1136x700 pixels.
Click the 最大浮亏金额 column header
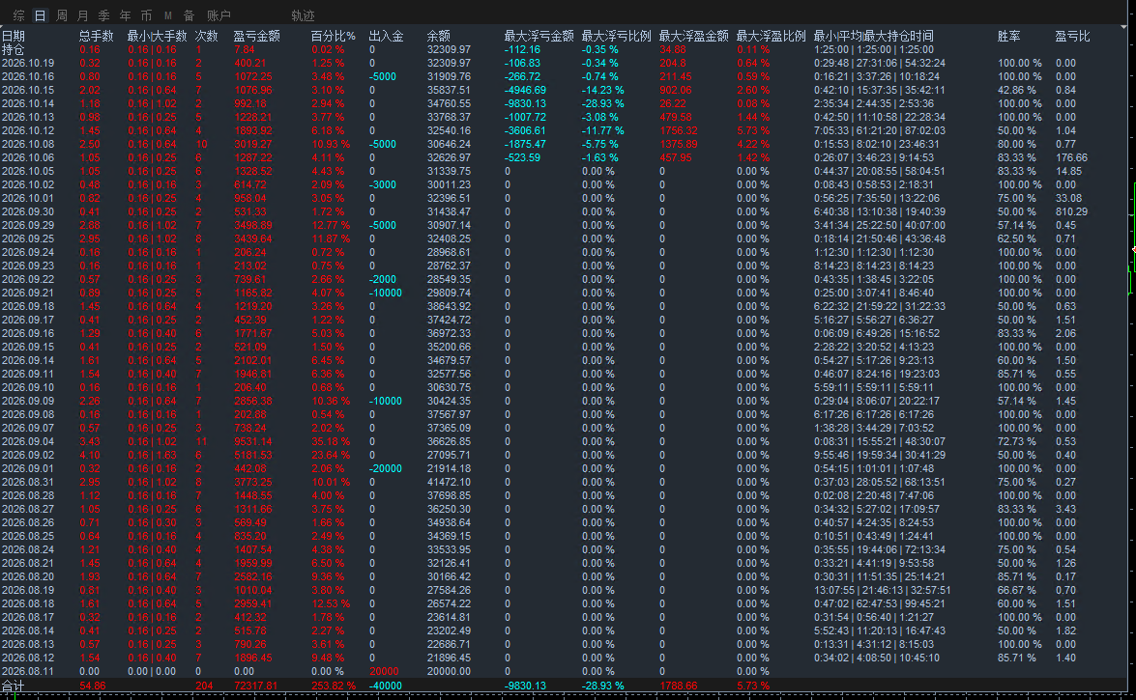pos(539,36)
